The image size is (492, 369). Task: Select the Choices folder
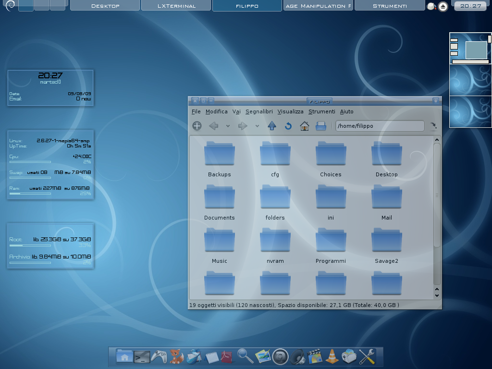[331, 160]
